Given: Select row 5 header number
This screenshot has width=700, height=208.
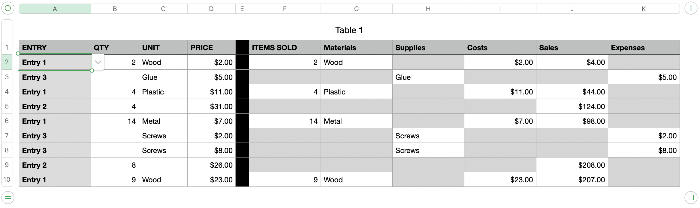Looking at the screenshot, I should pos(7,106).
